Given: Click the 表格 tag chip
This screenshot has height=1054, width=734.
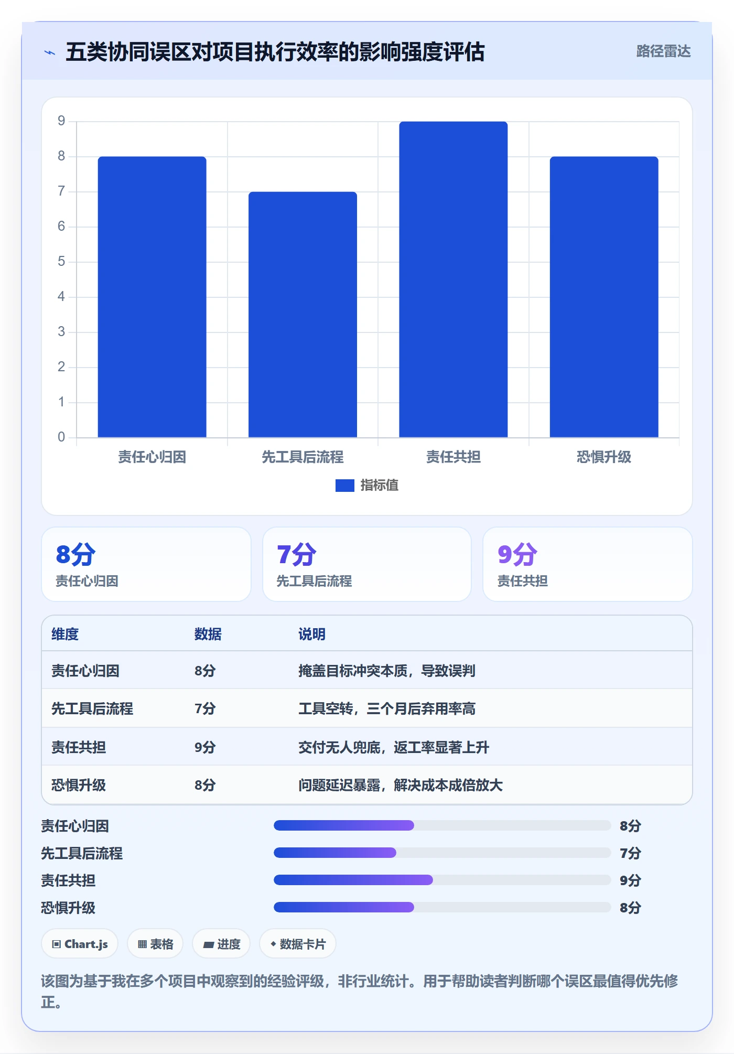Looking at the screenshot, I should (155, 944).
